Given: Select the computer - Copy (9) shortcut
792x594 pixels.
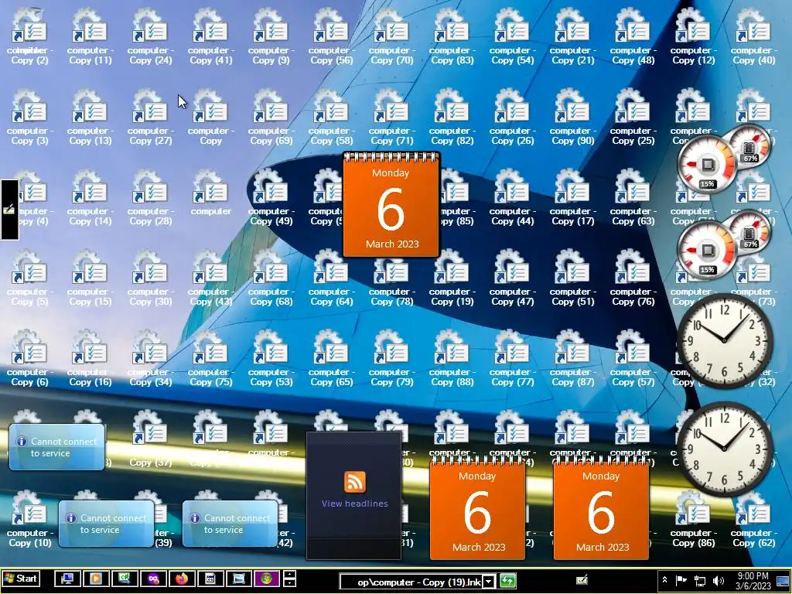Looking at the screenshot, I should [271, 36].
